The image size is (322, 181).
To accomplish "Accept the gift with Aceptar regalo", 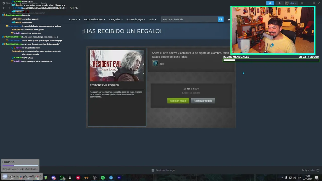I will tap(178, 101).
